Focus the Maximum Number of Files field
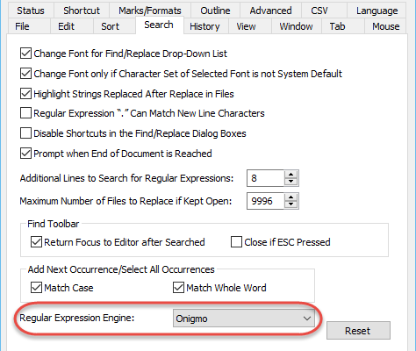 [x=265, y=201]
